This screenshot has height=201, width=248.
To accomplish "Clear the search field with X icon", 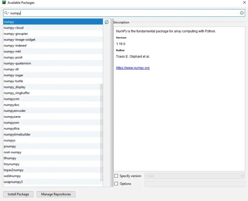I will (242, 13).
